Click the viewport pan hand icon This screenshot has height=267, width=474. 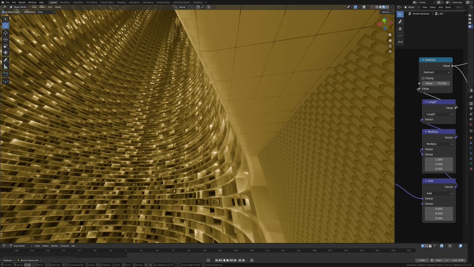pyautogui.click(x=390, y=40)
